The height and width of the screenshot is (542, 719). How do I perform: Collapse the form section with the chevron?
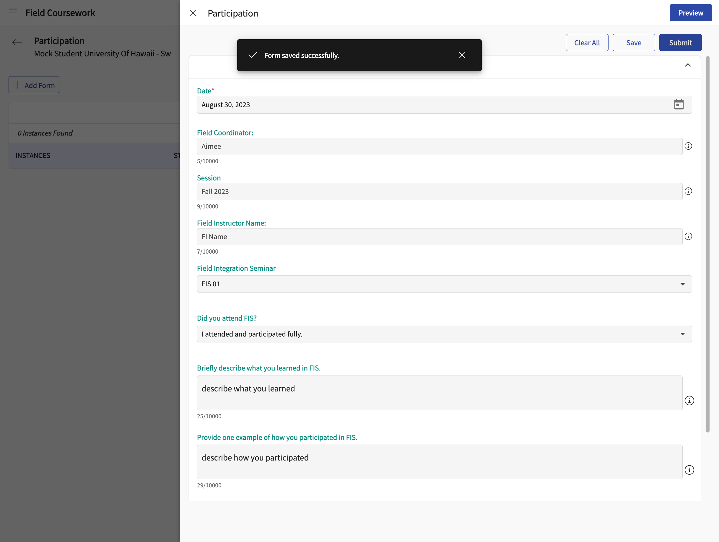(x=688, y=65)
